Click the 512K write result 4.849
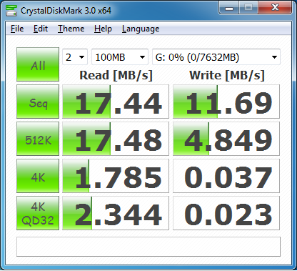297x271 pixels. point(226,139)
